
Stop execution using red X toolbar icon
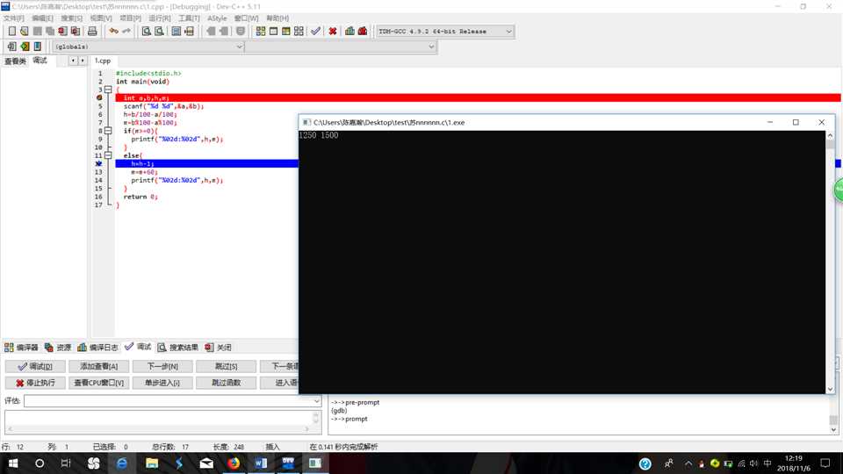(x=333, y=32)
